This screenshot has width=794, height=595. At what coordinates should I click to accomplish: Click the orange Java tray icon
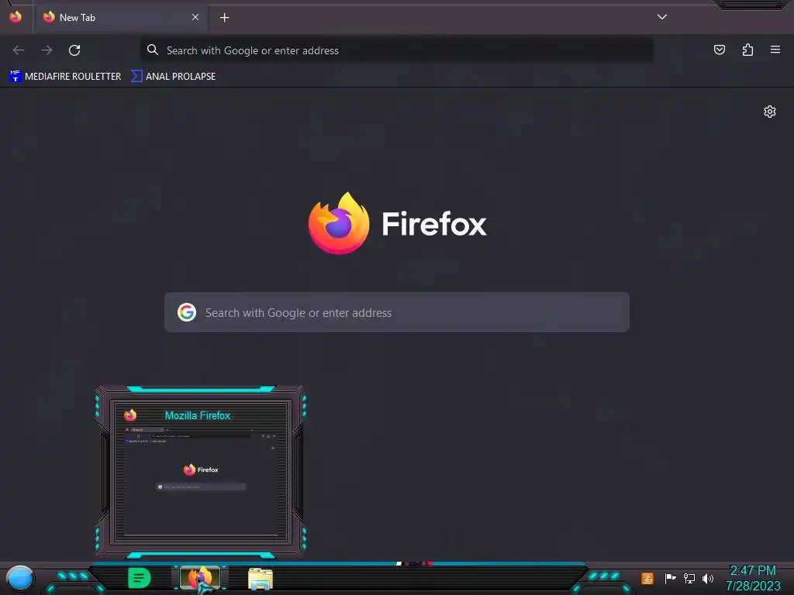(x=647, y=578)
